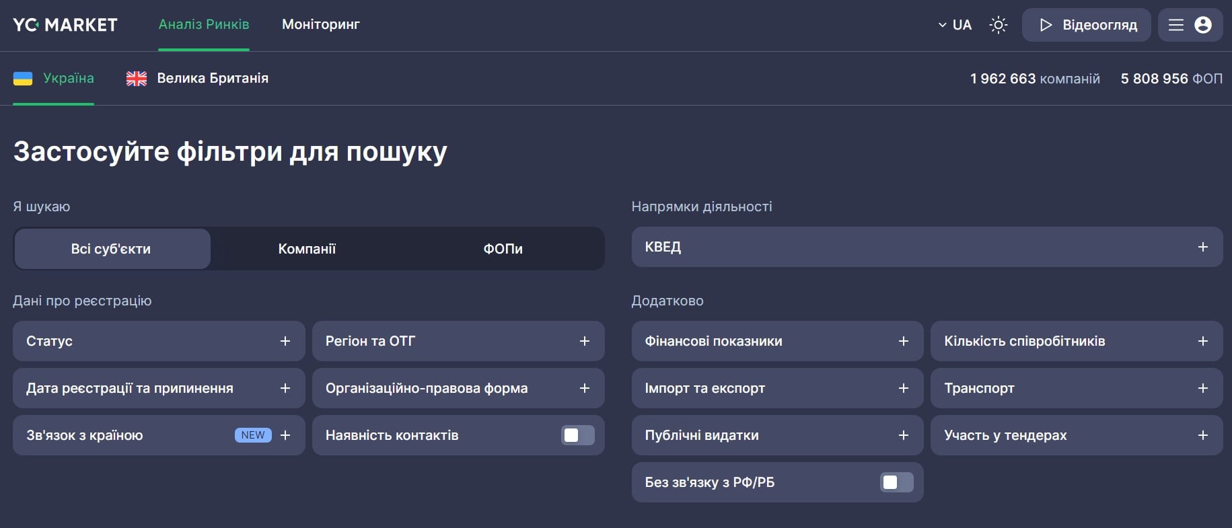Click the user profile avatar icon
The height and width of the screenshot is (528, 1232).
pyautogui.click(x=1202, y=25)
